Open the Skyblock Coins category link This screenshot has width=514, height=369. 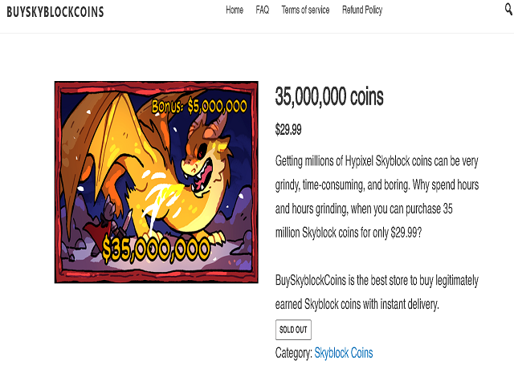tap(344, 353)
